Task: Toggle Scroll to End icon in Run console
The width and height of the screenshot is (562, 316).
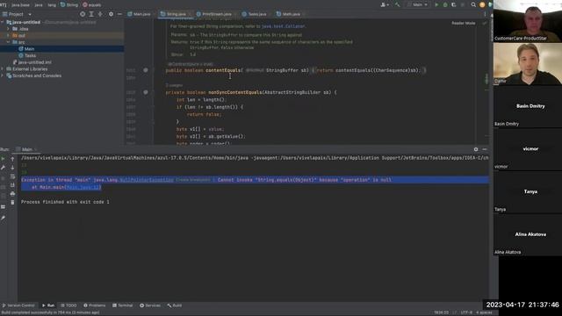Action: (12, 185)
